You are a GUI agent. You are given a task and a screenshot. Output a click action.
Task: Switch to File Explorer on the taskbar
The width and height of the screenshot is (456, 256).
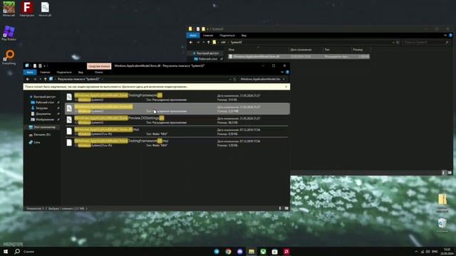coord(252,252)
